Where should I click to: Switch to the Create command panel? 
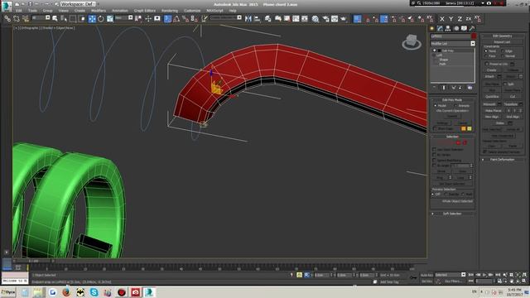point(431,28)
